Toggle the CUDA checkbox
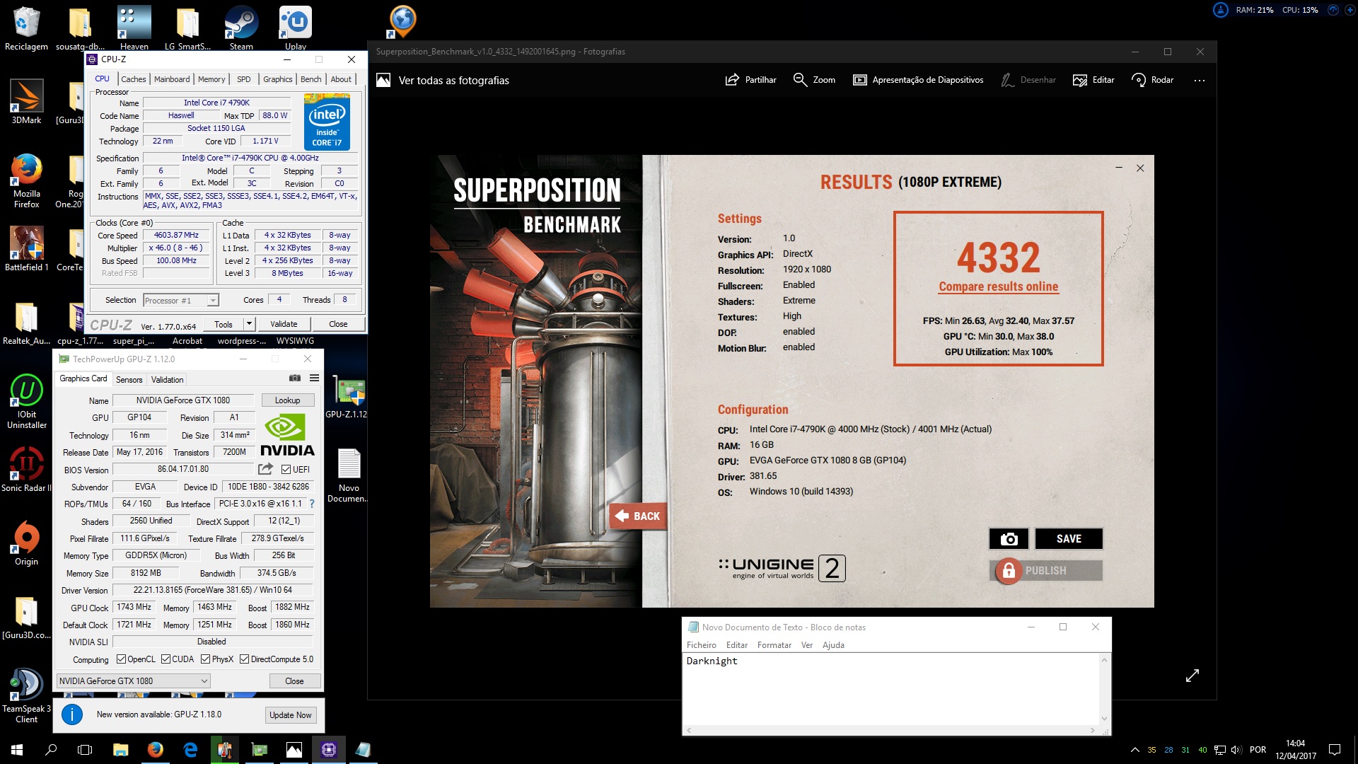The width and height of the screenshot is (1358, 764). [x=166, y=659]
